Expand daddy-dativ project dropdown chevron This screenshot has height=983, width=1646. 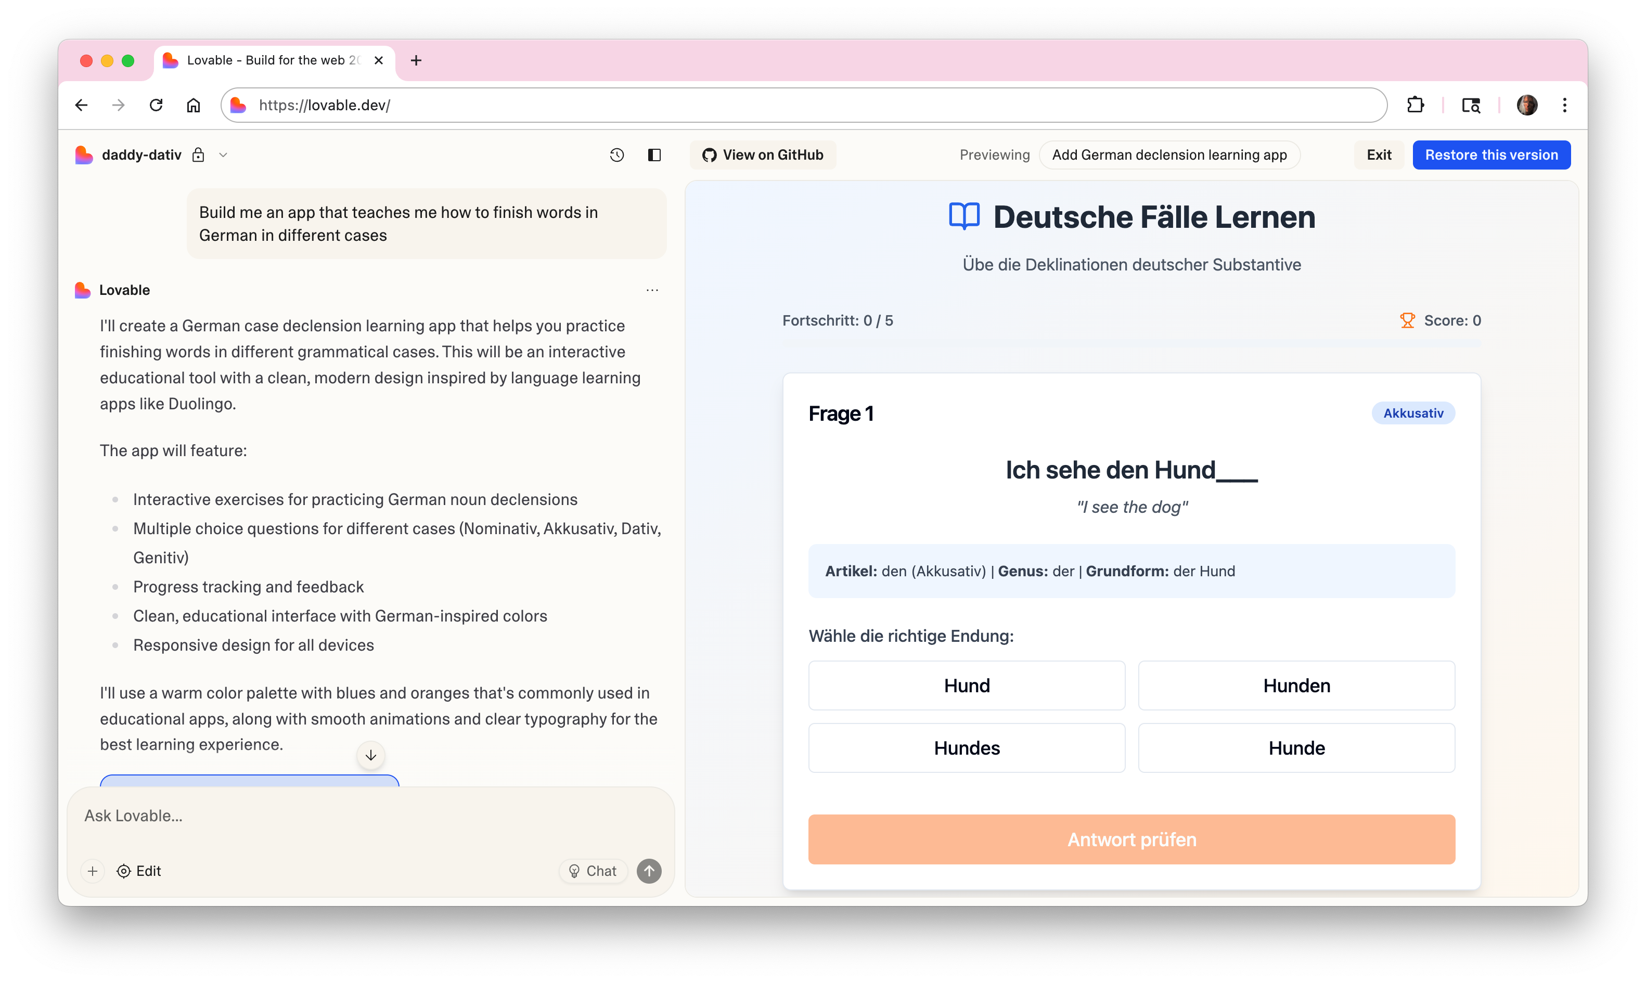pyautogui.click(x=223, y=155)
